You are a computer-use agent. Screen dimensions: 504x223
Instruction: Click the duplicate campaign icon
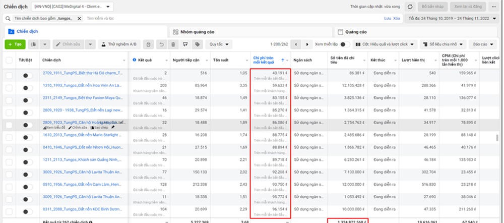point(34,44)
